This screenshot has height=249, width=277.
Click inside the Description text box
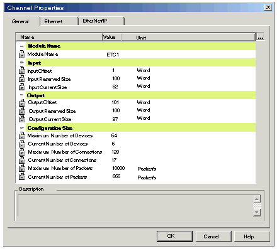(x=135, y=206)
